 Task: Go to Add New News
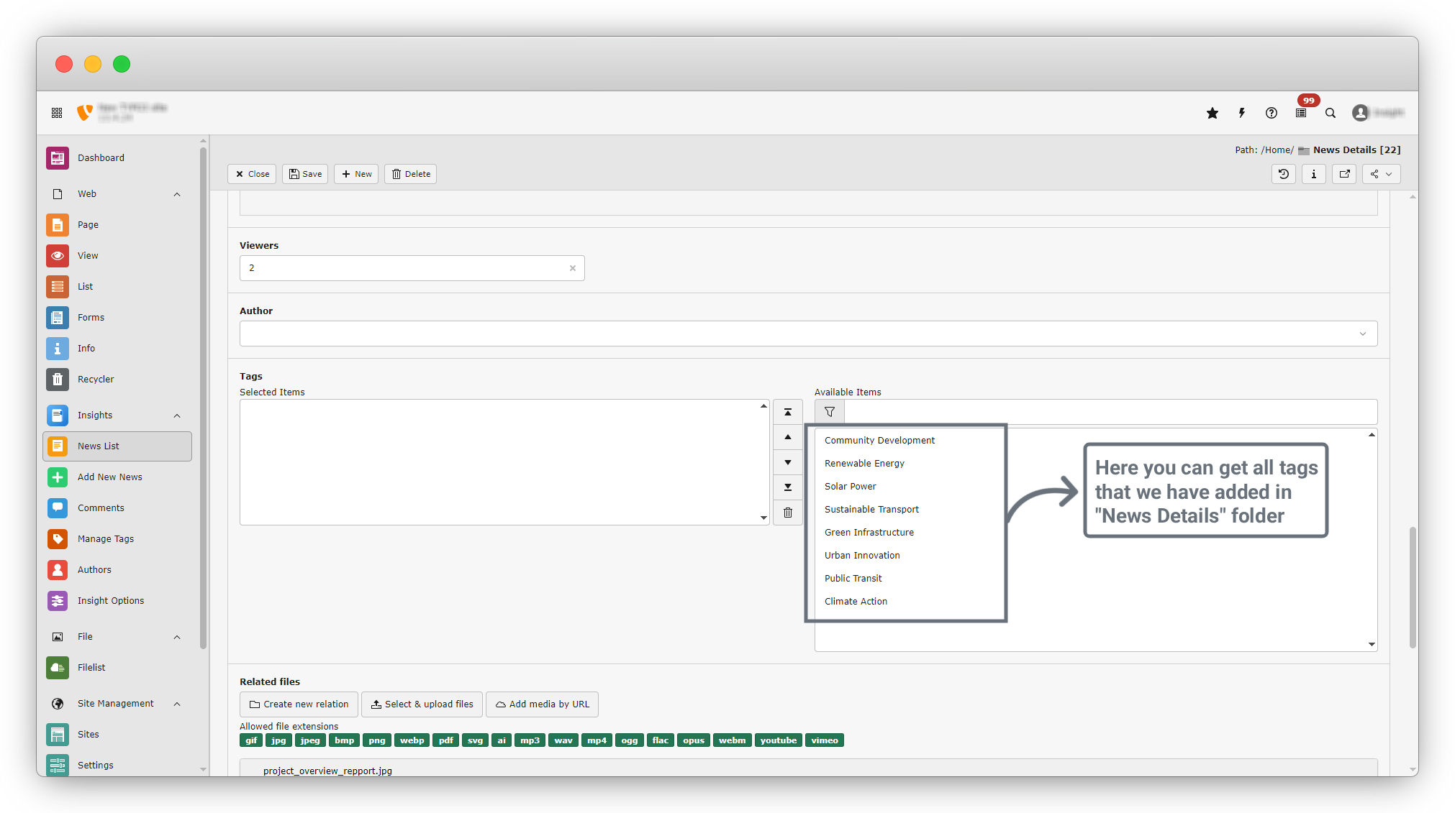pos(110,477)
